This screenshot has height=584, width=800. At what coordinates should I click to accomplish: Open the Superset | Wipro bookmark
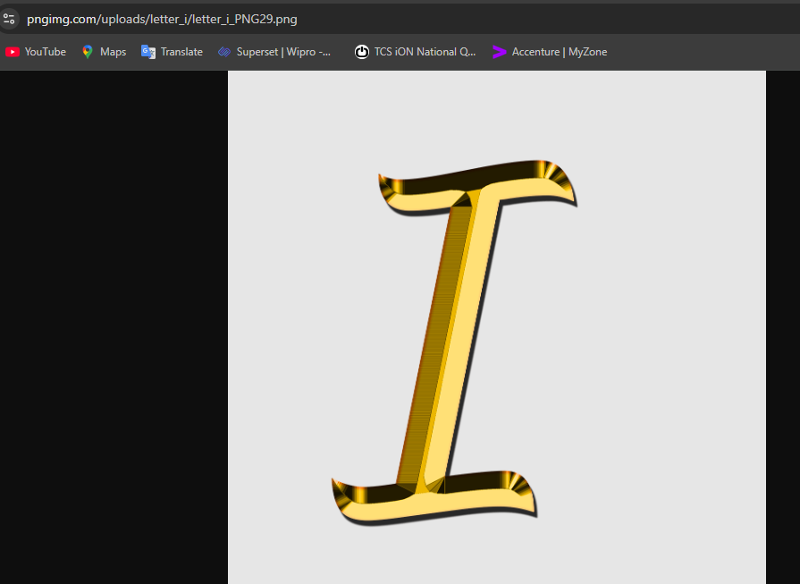point(283,52)
